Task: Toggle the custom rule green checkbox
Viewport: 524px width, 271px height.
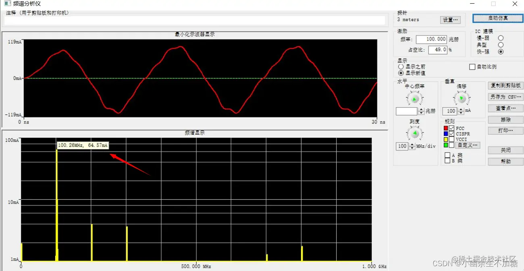Action: (x=452, y=145)
